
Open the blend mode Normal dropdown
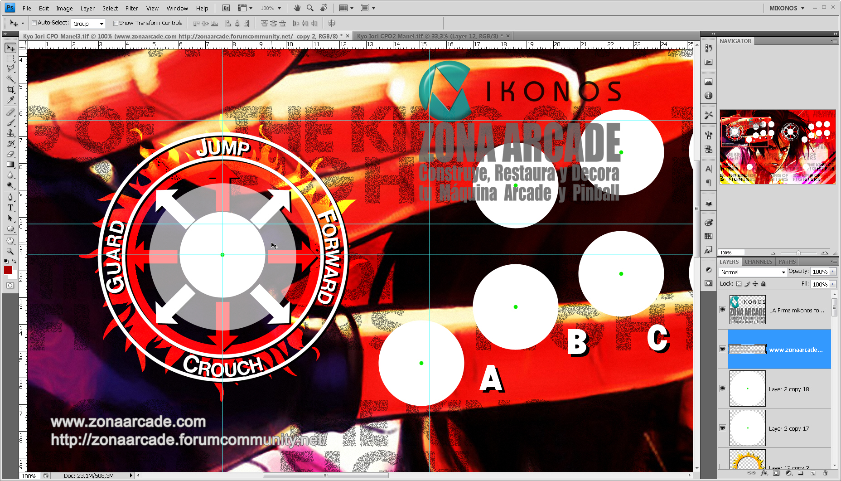click(752, 272)
